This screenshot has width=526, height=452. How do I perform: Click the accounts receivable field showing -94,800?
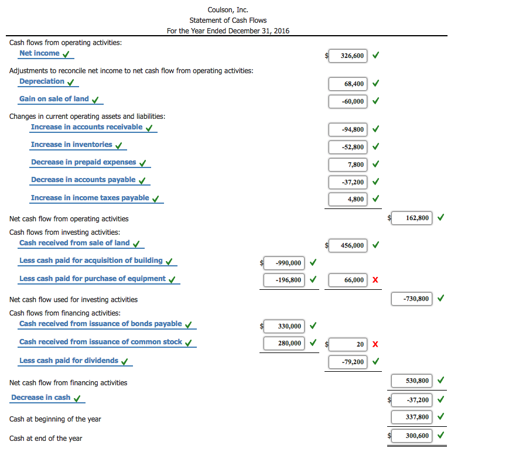click(348, 129)
